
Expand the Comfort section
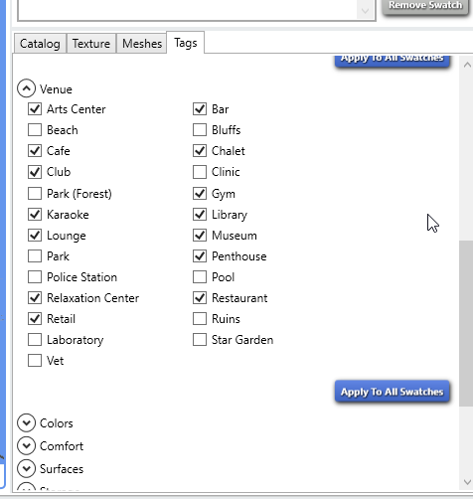coord(27,445)
